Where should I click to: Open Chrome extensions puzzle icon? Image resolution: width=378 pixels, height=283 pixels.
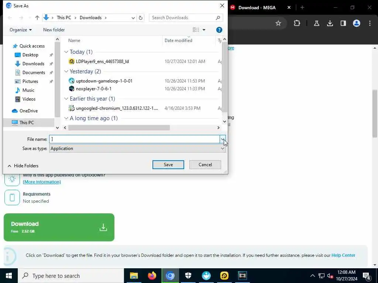[x=297, y=23]
